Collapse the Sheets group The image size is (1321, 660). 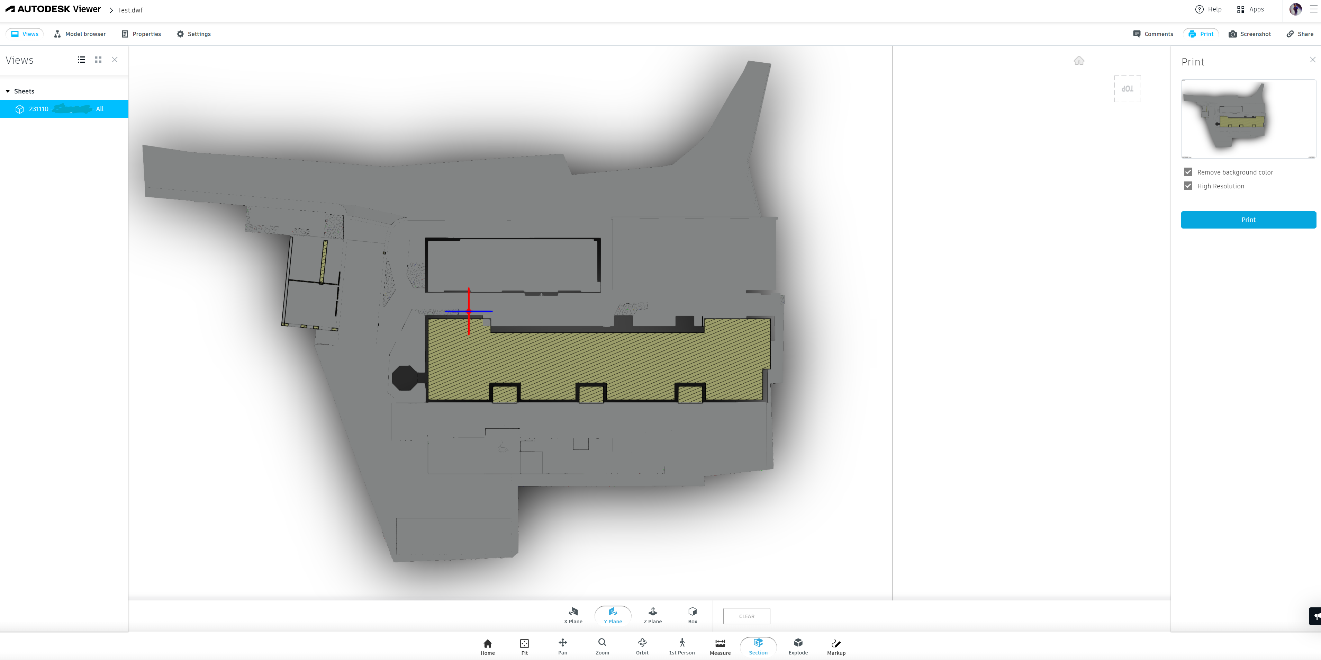8,91
